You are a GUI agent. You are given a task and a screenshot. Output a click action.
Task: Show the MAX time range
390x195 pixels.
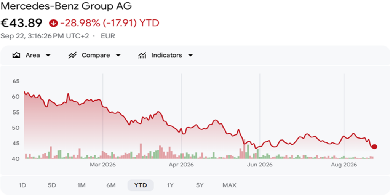(229, 185)
